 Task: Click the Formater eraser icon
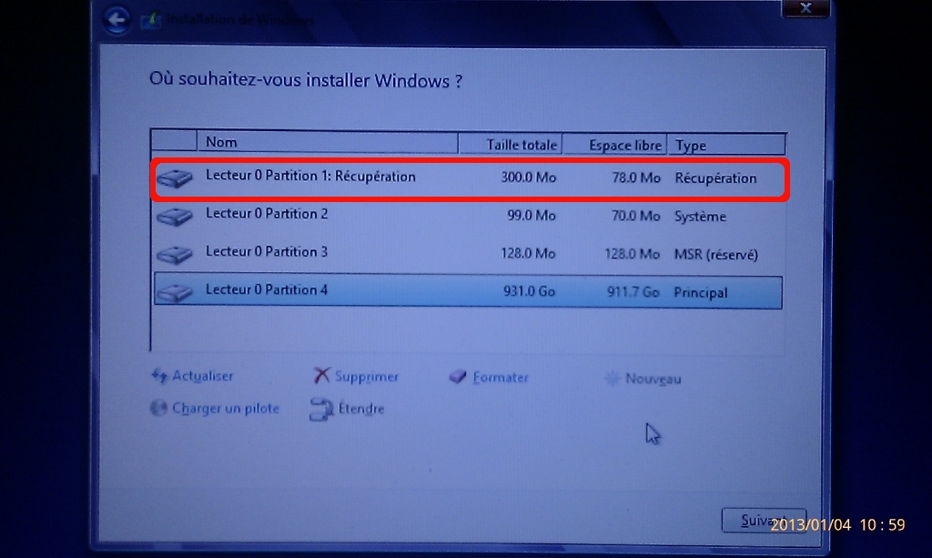[458, 377]
